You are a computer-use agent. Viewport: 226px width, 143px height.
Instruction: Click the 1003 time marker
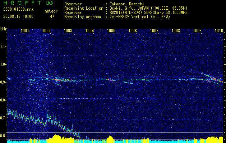pos(68,30)
